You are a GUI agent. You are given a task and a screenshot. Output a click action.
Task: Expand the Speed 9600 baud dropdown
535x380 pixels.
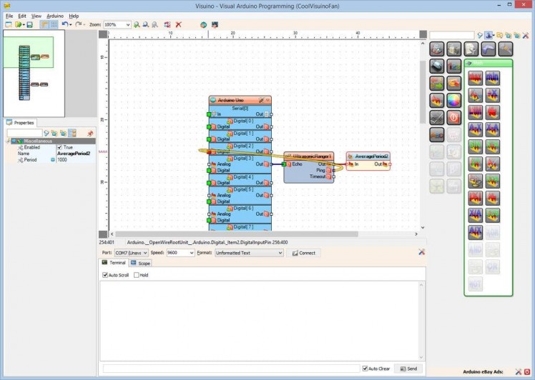(191, 253)
